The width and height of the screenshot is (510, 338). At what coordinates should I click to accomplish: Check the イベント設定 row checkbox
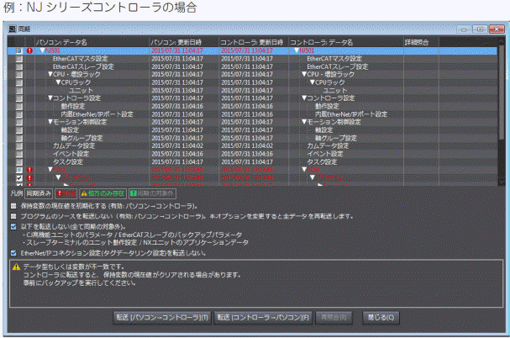[19, 154]
